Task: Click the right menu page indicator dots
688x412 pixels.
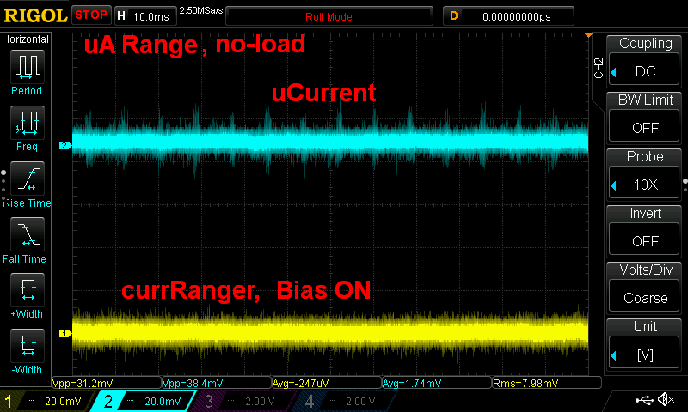Action: 685,185
